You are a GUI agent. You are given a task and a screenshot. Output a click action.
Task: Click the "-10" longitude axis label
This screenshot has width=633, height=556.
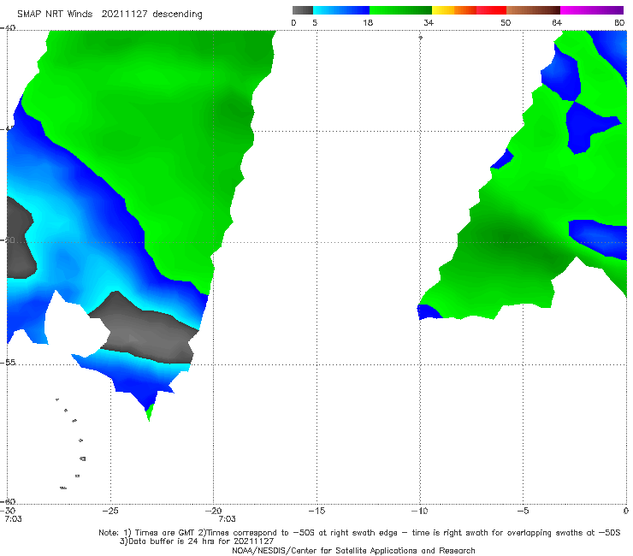[x=419, y=511]
